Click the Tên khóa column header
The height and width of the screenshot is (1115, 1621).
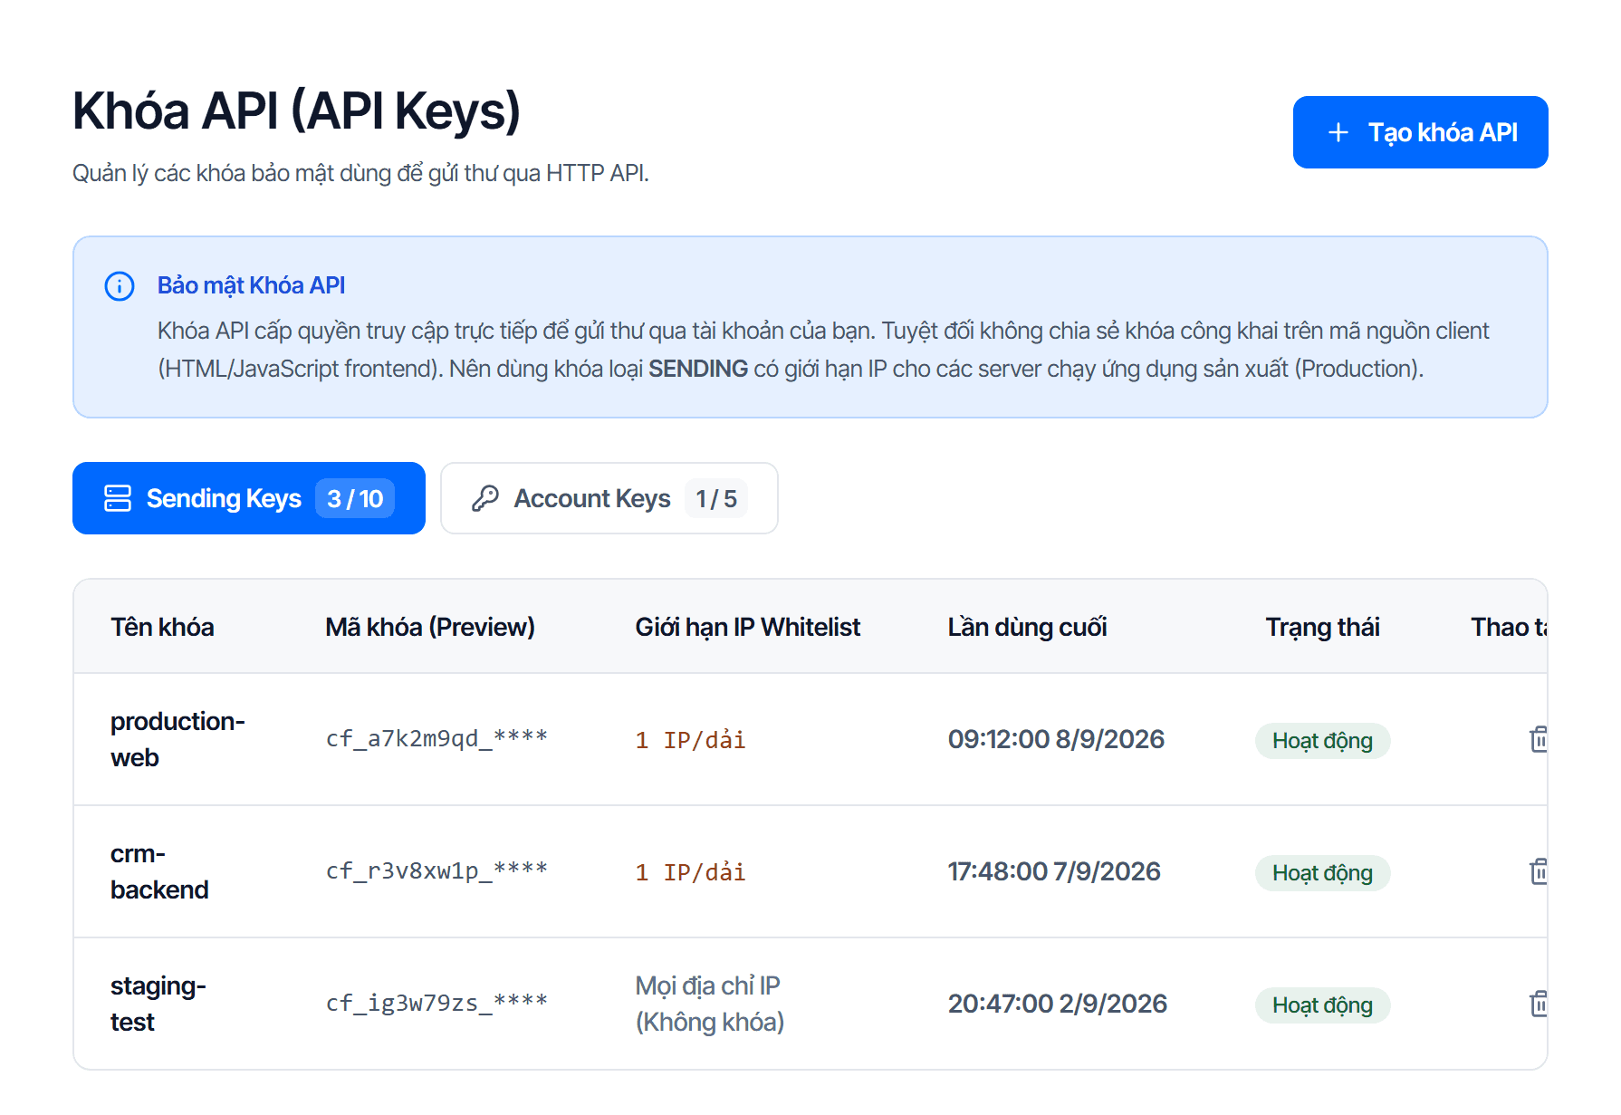[162, 627]
